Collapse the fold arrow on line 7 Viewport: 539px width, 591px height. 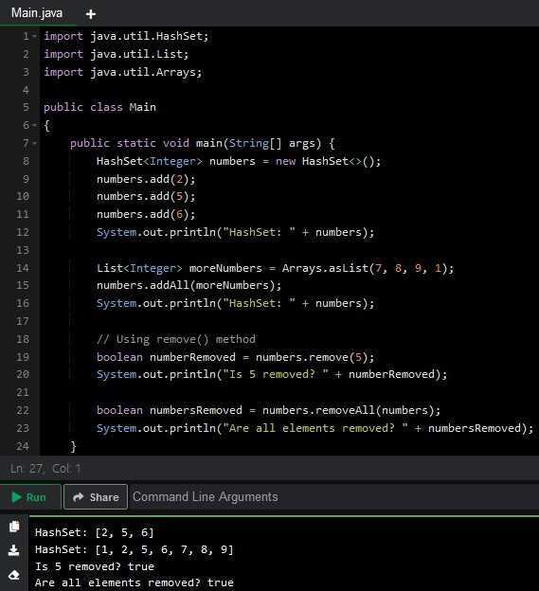(x=34, y=143)
